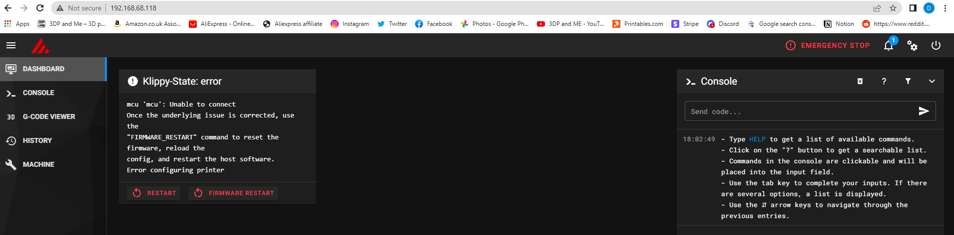Open G-Code Viewer from sidebar
The width and height of the screenshot is (954, 235).
point(53,117)
